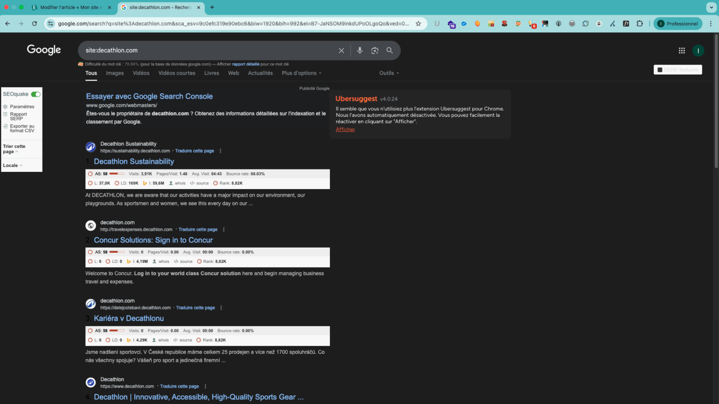Click the browser address bar URL
719x404 pixels.
pos(233,23)
